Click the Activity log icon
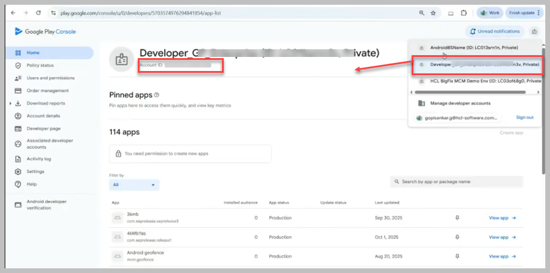The height and width of the screenshot is (273, 550). pos(18,159)
